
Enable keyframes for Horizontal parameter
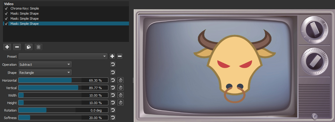[121, 80]
